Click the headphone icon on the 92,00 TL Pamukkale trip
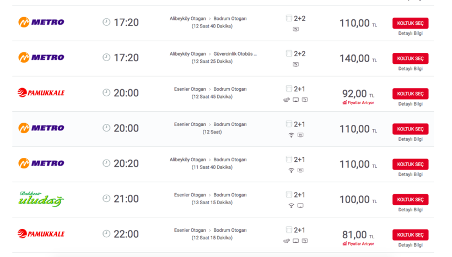The image size is (452, 257). click(x=286, y=100)
